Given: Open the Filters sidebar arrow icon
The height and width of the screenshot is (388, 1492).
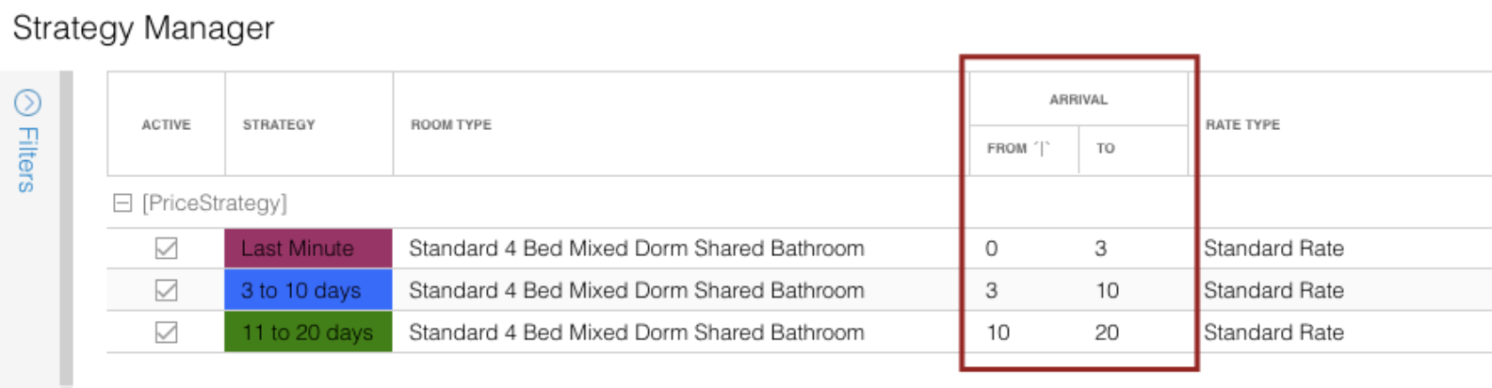Looking at the screenshot, I should point(28,103).
